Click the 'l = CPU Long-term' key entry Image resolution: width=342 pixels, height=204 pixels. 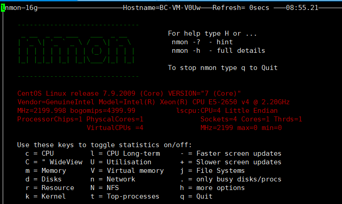125,153
